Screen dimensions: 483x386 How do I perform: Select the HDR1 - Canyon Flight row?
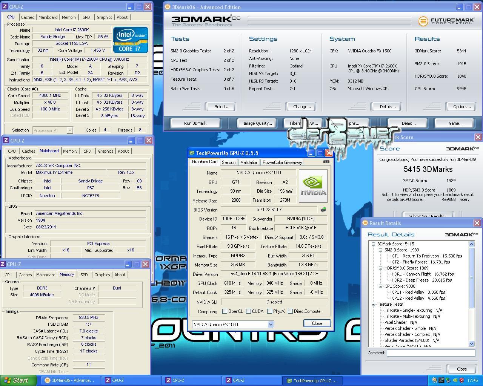423,274
